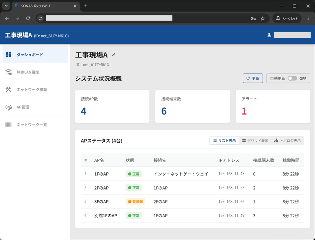
Task: Click the シークレット incognito button
Action: (x=287, y=18)
